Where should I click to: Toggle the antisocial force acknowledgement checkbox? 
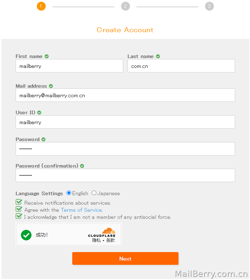[19, 216]
